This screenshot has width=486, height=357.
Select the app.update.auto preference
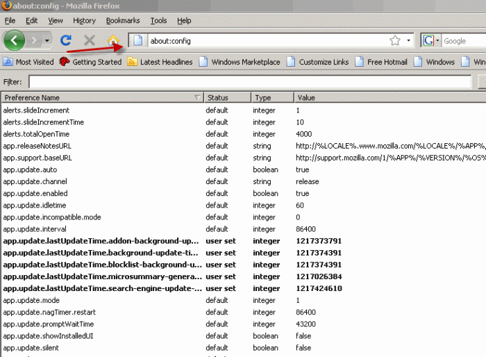30,169
